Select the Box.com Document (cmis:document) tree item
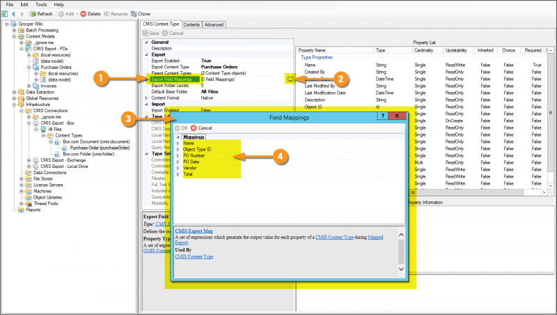Screen dimensions: 557x315 (96, 141)
